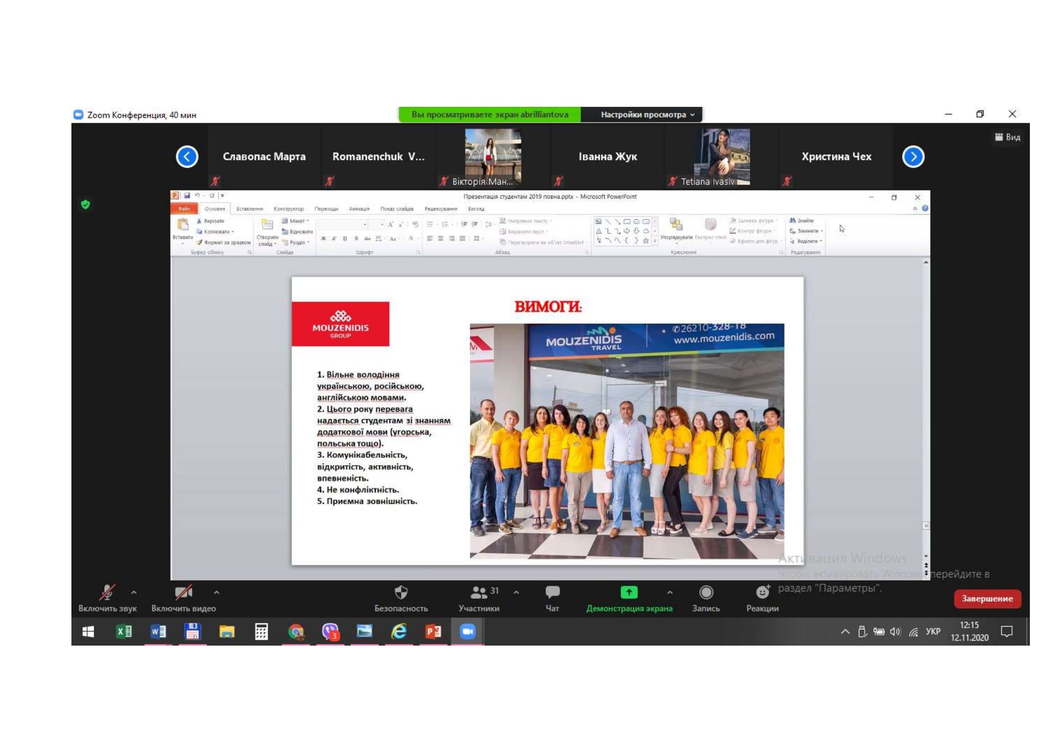Expand the arrow next to Участники
This screenshot has height=752, width=1064.
click(x=516, y=592)
